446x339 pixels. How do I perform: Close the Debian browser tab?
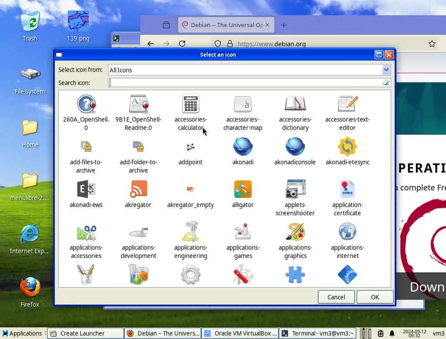[267, 25]
